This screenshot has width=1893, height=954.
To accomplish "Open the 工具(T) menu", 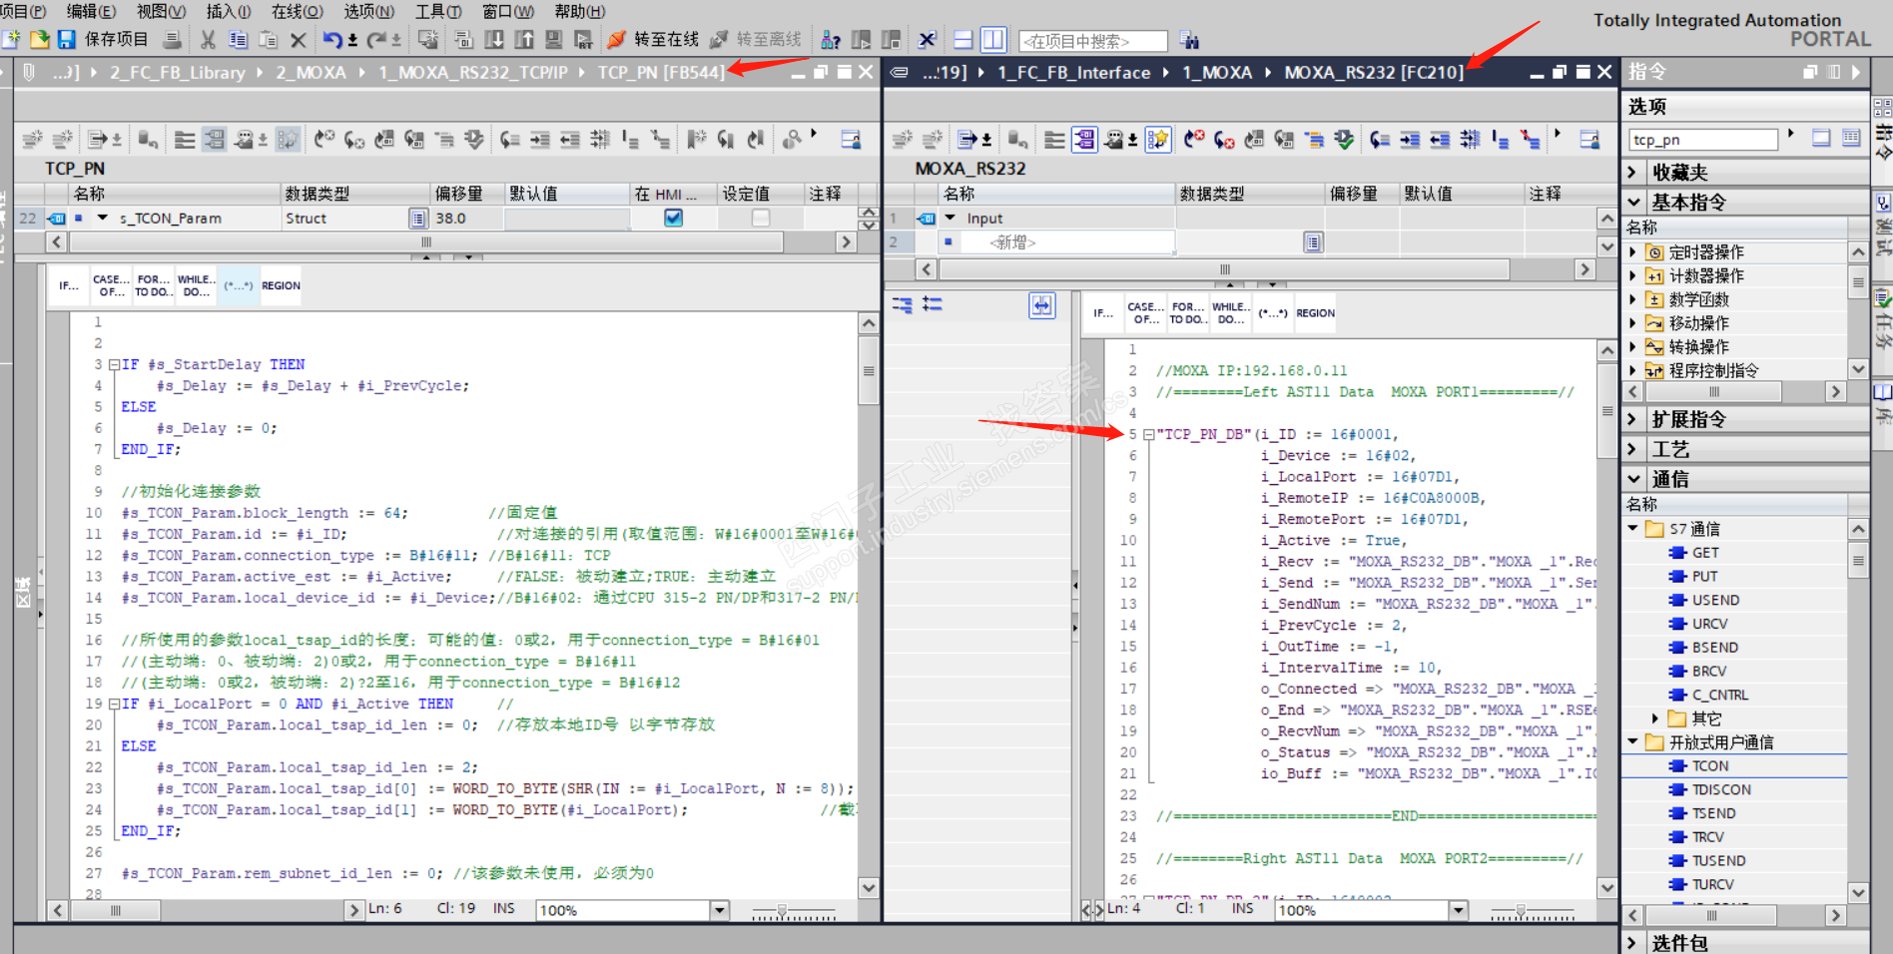I will pos(437,11).
